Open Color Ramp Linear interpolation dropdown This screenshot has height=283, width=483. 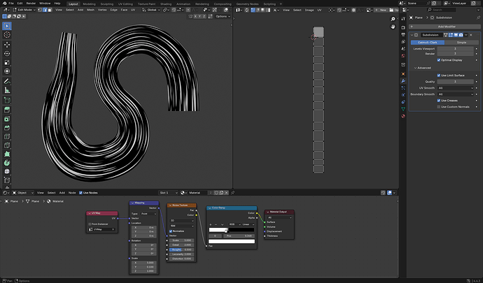(x=250, y=224)
